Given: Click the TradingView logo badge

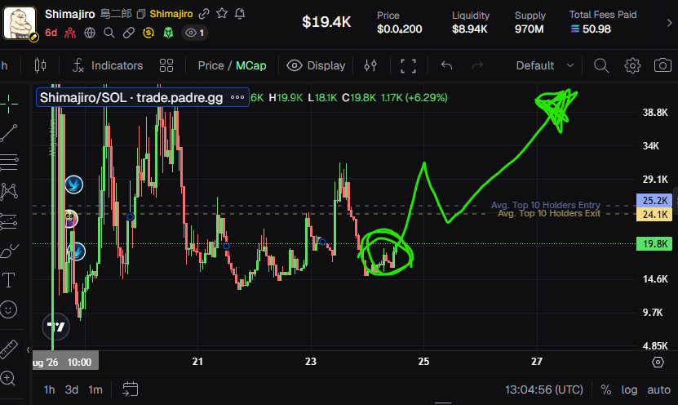Looking at the screenshot, I should point(55,327).
